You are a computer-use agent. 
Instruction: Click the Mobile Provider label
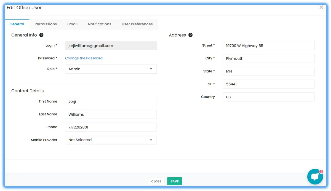coord(44,140)
